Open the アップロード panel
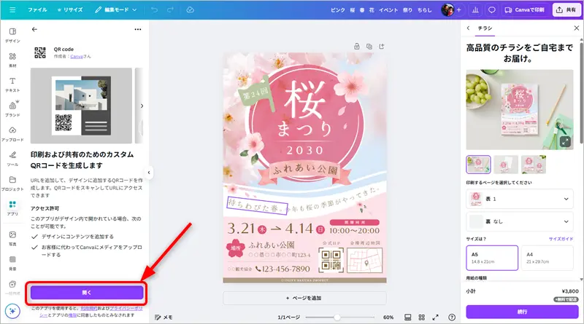 (x=12, y=134)
